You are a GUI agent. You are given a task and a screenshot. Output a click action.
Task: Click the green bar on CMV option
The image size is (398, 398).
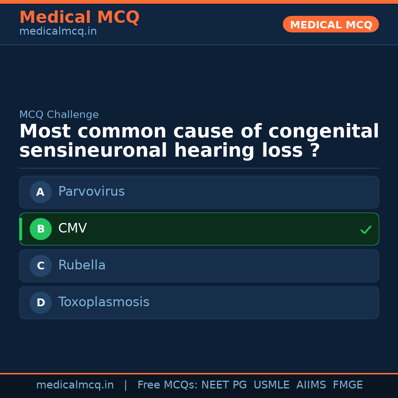point(21,229)
